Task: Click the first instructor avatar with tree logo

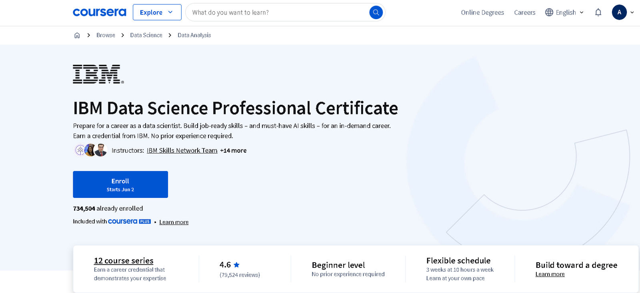Action: pyautogui.click(x=80, y=150)
